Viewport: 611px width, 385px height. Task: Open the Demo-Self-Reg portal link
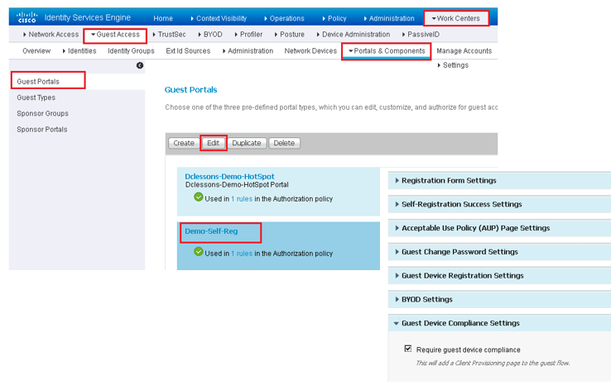[x=211, y=231]
